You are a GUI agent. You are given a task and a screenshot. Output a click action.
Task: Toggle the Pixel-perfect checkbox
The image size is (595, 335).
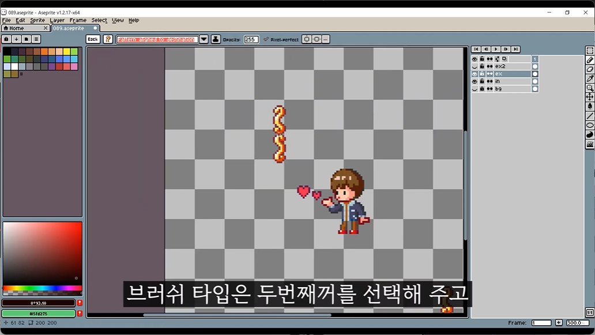coord(281,39)
